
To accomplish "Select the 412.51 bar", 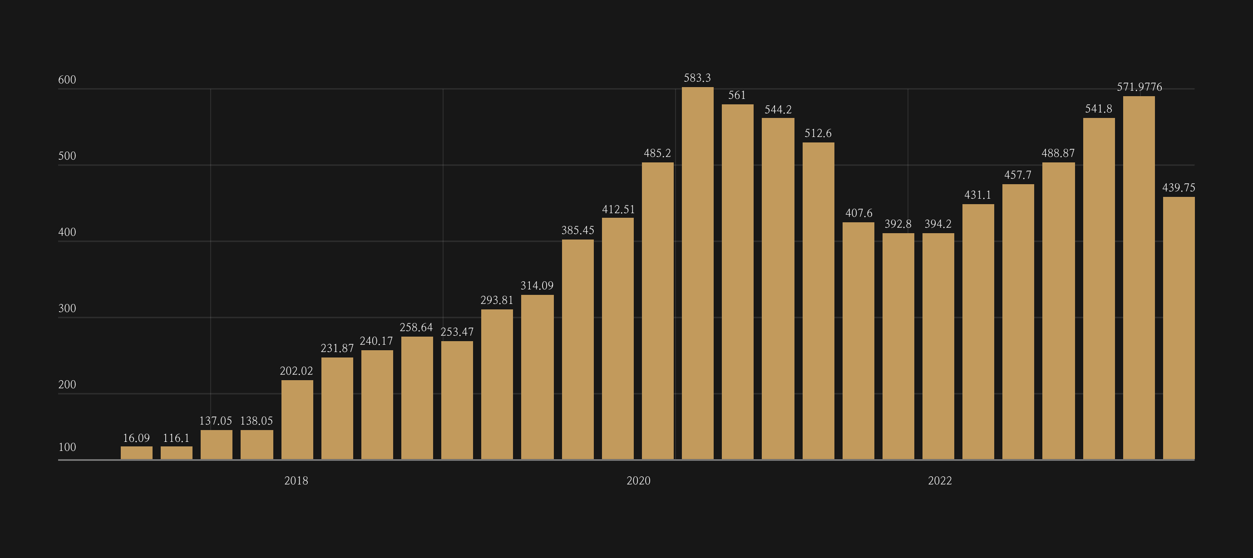I will point(618,338).
